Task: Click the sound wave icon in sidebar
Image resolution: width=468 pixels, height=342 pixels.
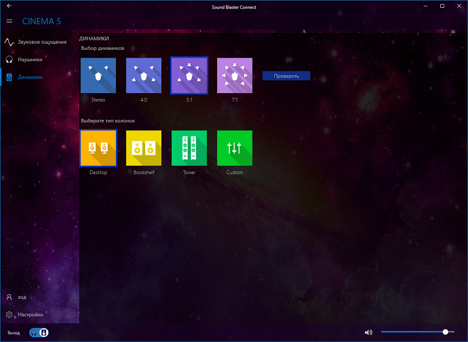Action: tap(9, 43)
